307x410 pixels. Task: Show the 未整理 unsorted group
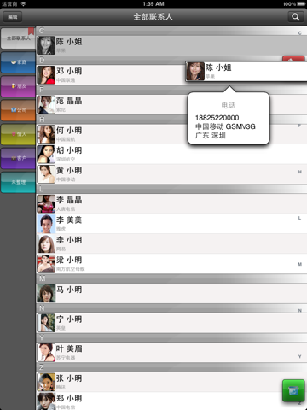click(x=18, y=182)
